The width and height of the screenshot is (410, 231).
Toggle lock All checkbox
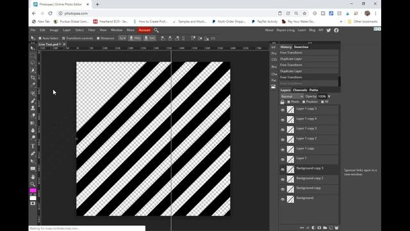322,102
